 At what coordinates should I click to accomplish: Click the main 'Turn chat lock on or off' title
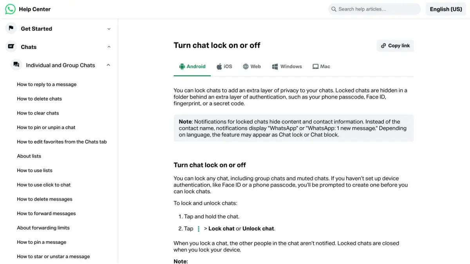pos(217,45)
